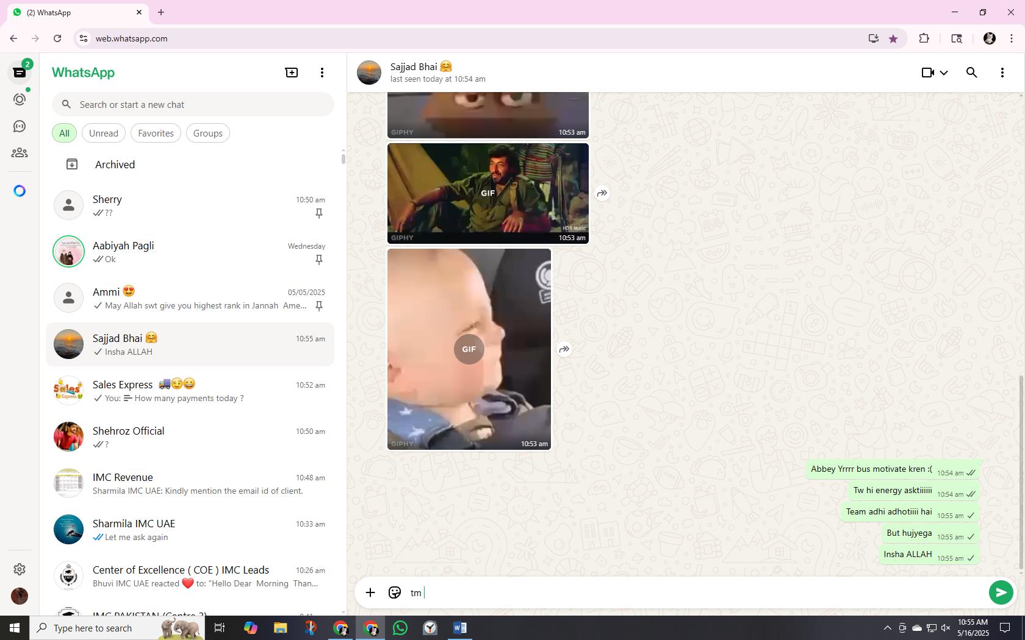
Task: Open the Status updates icon
Action: point(20,99)
